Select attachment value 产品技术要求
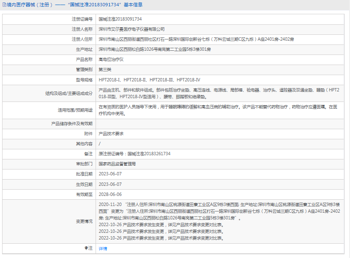Image resolution: width=350 pixels, height=258 pixels. 111,133
